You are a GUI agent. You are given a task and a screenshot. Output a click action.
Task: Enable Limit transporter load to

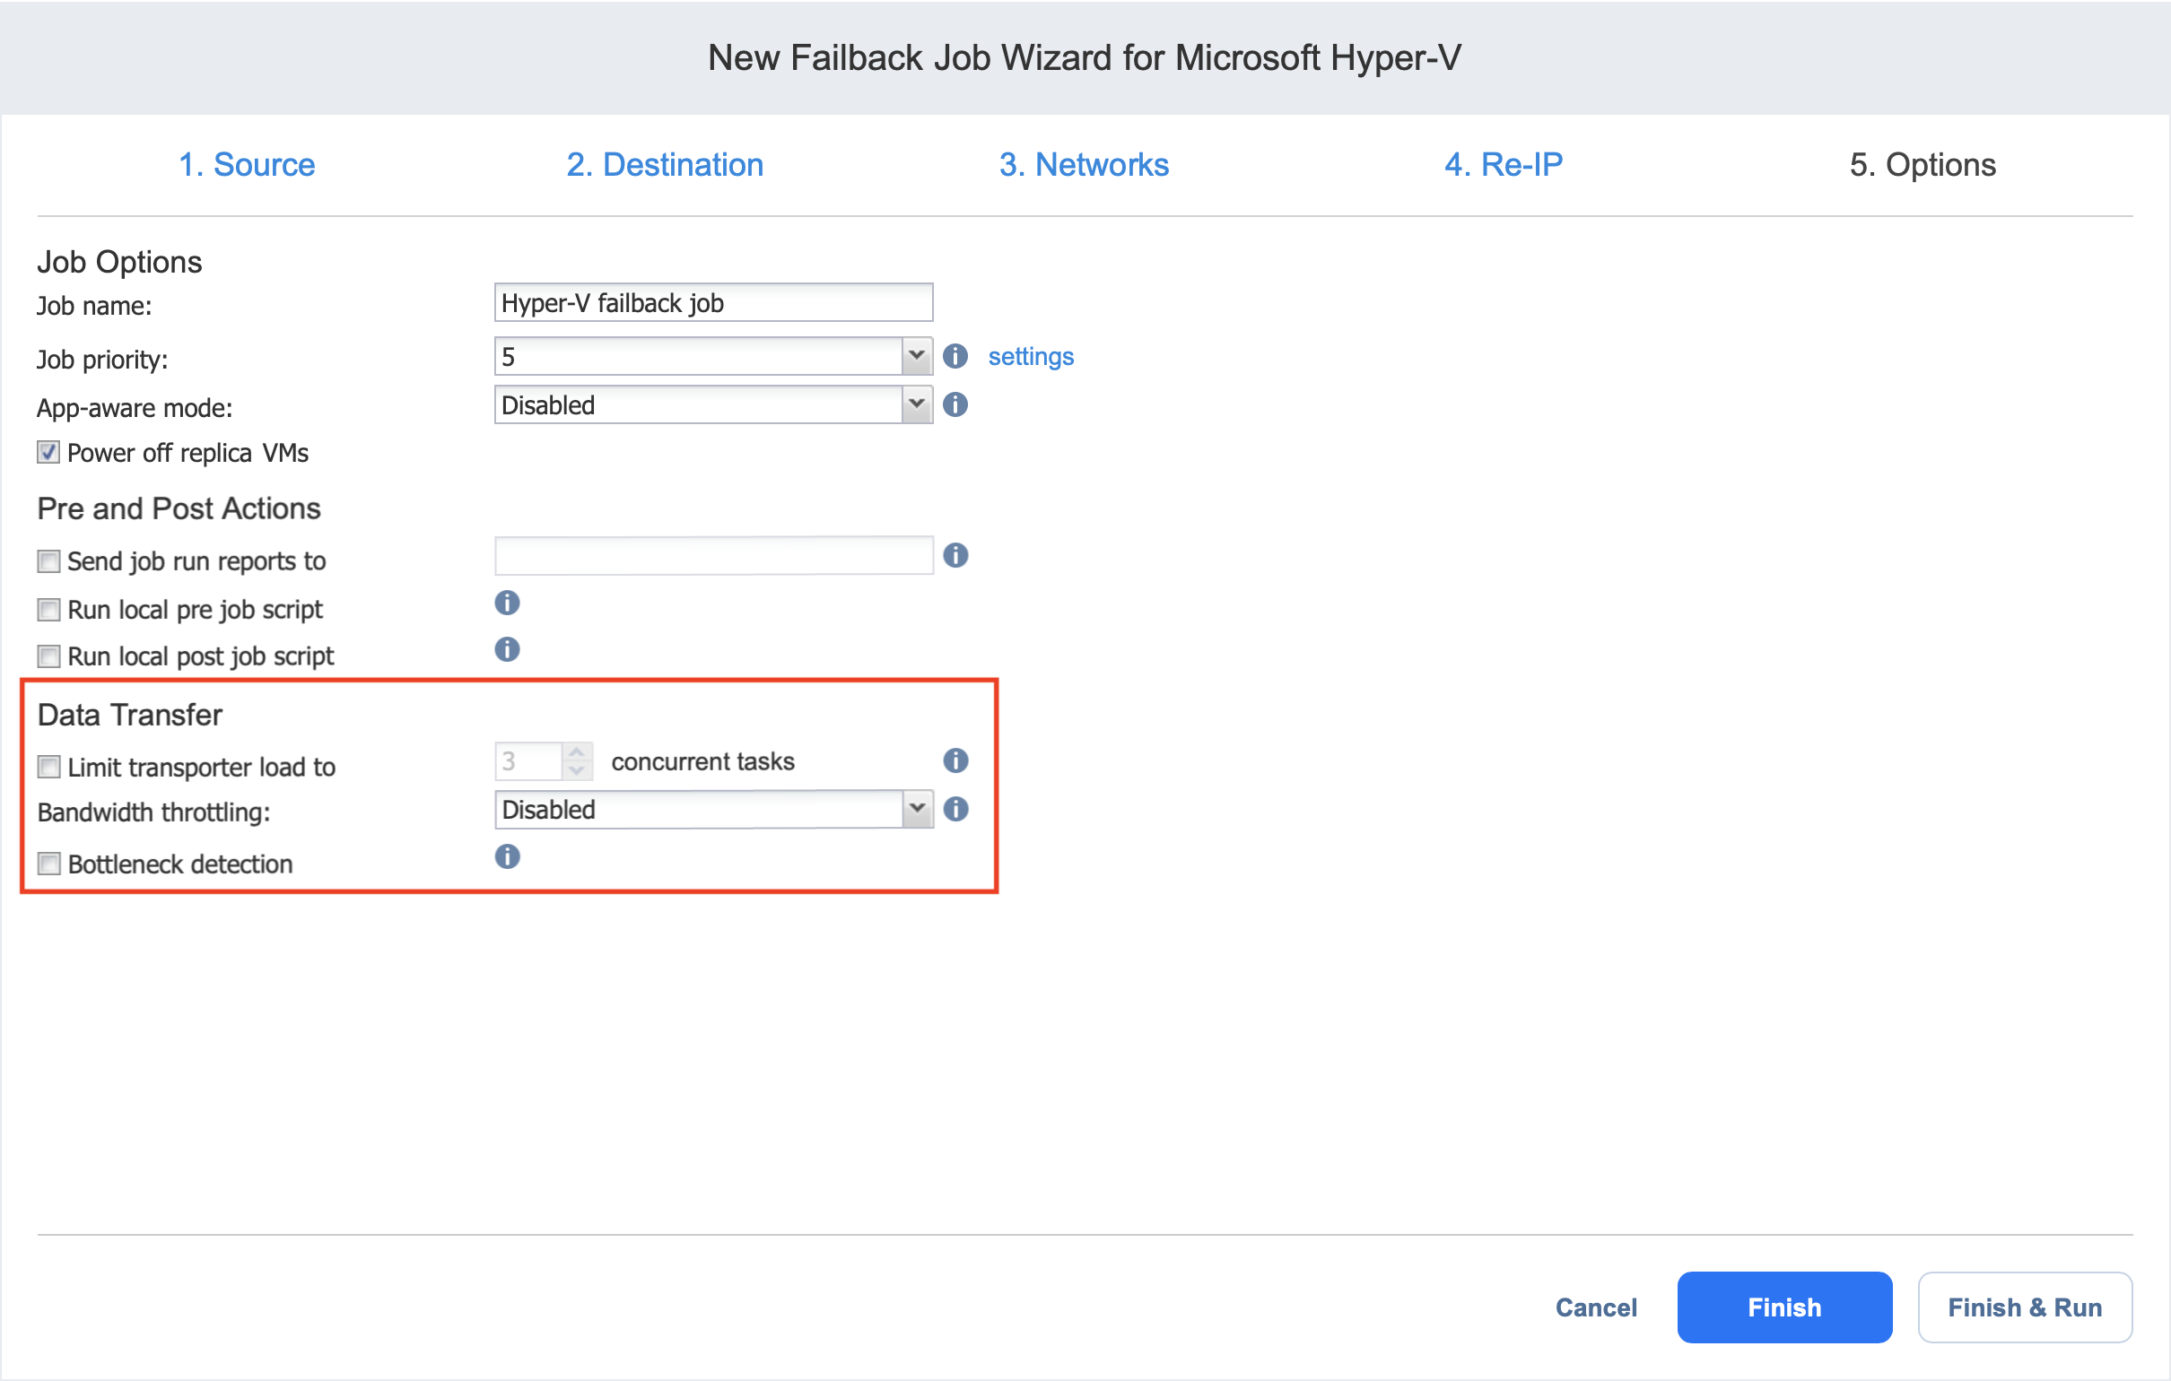(48, 767)
